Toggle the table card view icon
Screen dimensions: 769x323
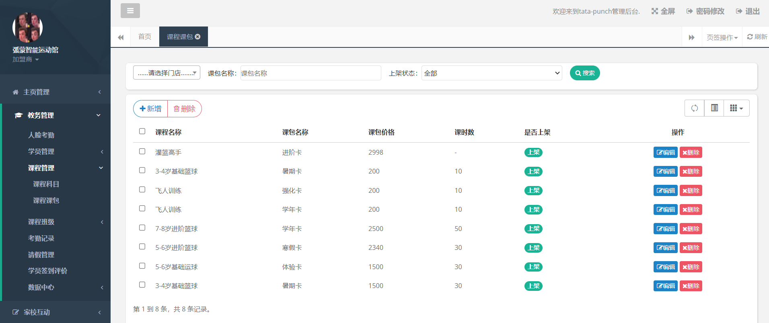pos(714,108)
